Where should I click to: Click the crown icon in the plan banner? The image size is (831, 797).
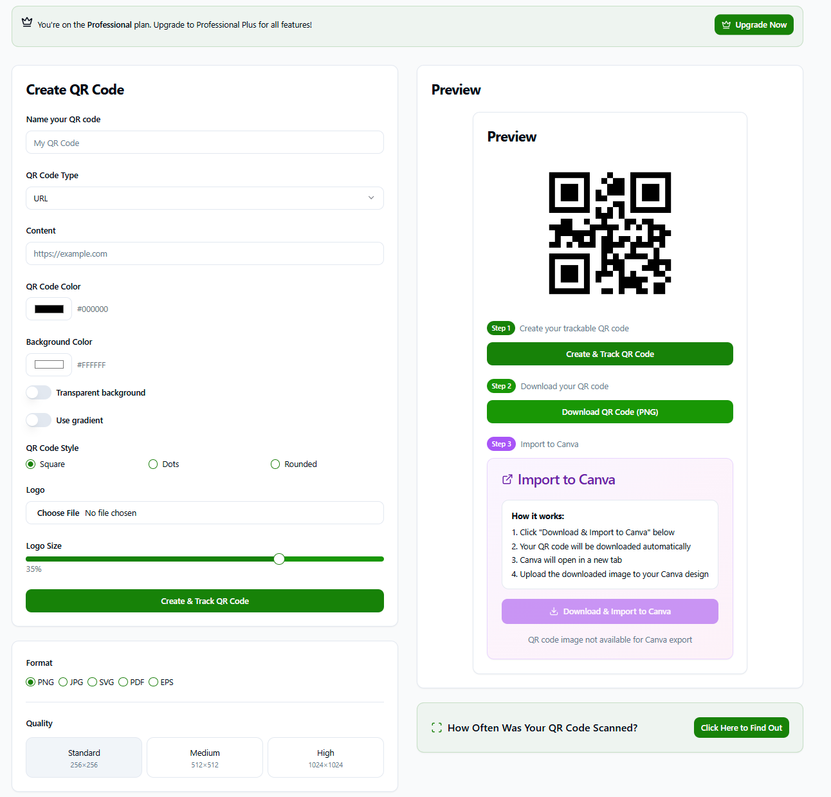(27, 23)
